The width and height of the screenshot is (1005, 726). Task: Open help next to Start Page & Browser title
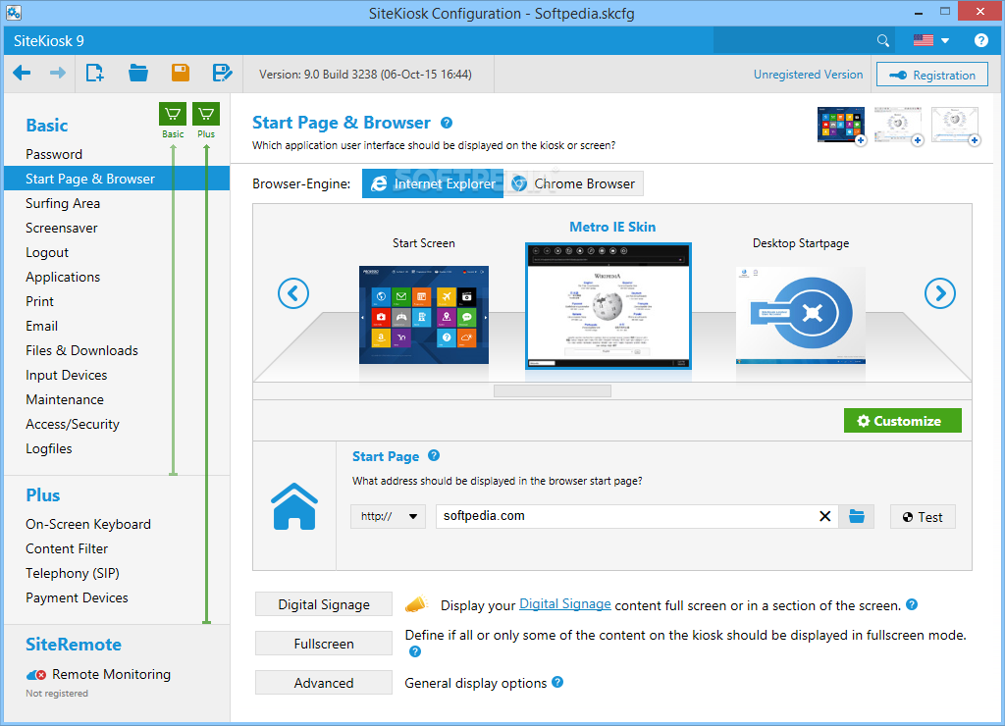pyautogui.click(x=447, y=123)
